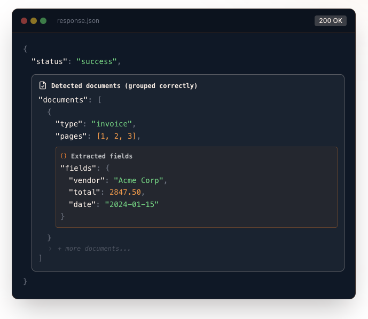Viewport: 368px width, 319px height.
Task: Click the "Extracted fields" label
Action: [101, 156]
